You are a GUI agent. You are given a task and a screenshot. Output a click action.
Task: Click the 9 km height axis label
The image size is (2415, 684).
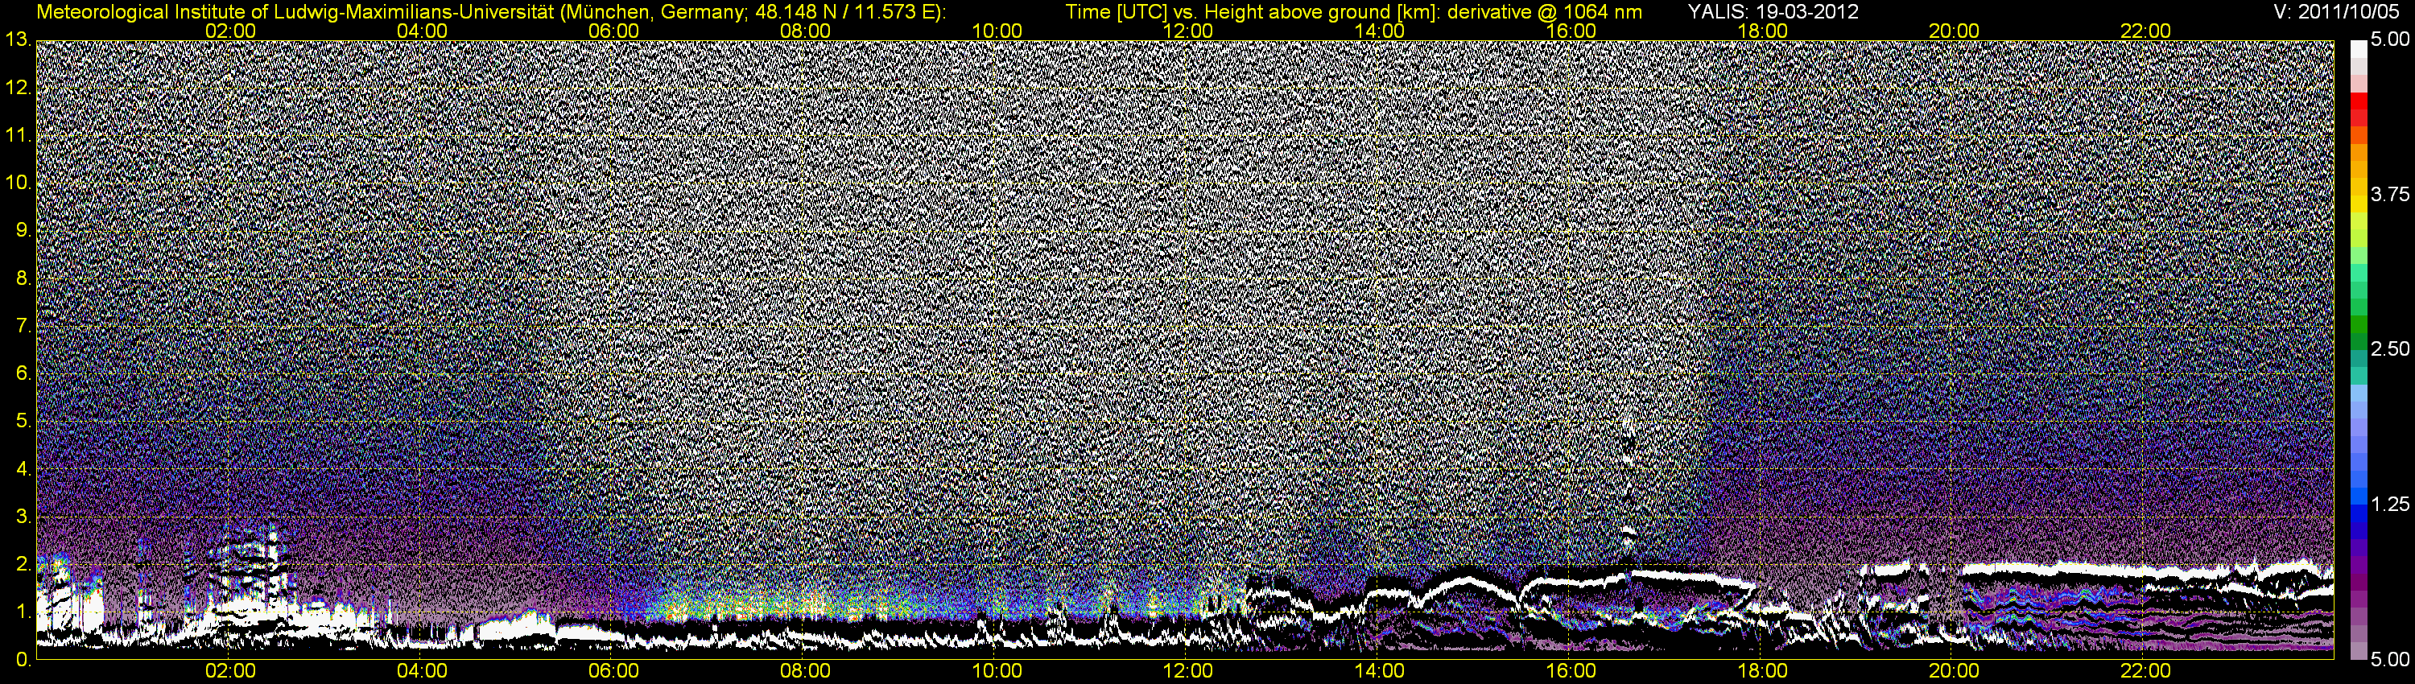23,230
